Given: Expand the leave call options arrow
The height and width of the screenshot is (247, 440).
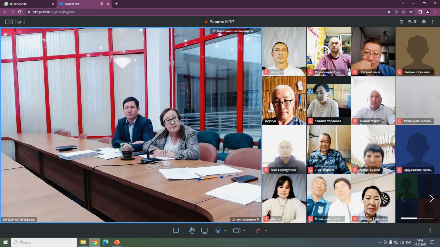Looking at the screenshot, I should click(x=266, y=231).
